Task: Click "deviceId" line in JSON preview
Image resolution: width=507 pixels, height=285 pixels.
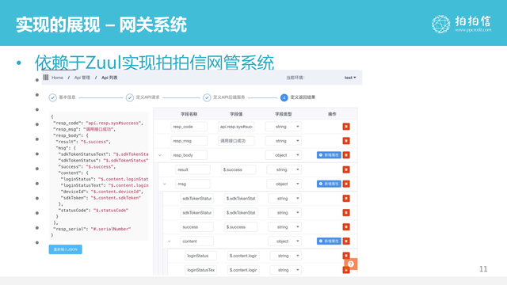Action: [102, 192]
